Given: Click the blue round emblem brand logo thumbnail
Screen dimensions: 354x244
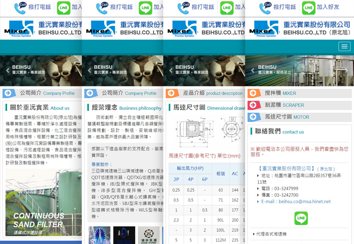Looking at the screenshot, I should tap(100, 235).
